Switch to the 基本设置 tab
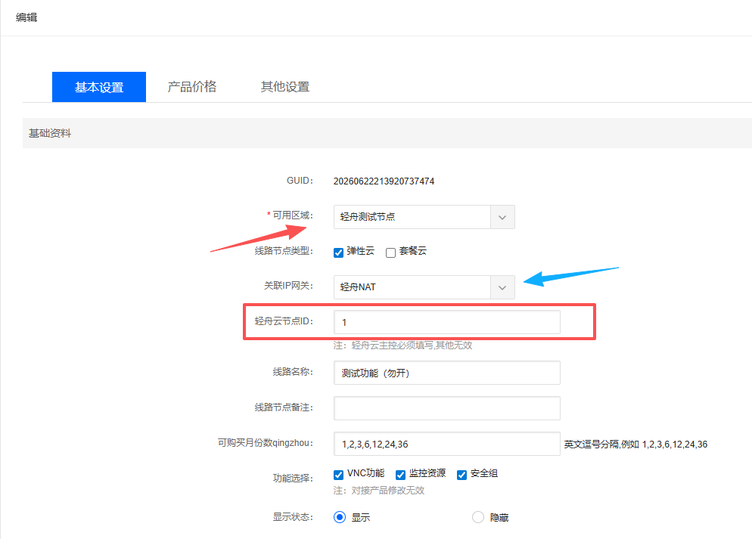752x539 pixels. coord(99,87)
